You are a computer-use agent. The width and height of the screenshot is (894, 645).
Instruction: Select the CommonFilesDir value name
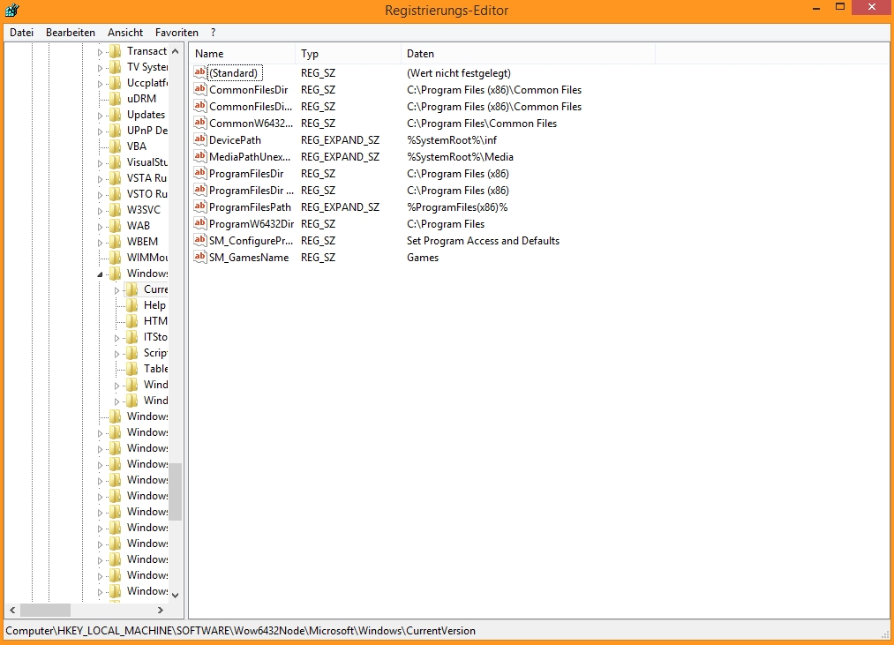click(x=249, y=89)
